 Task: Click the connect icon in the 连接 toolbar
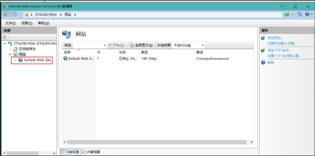pyautogui.click(x=5, y=37)
